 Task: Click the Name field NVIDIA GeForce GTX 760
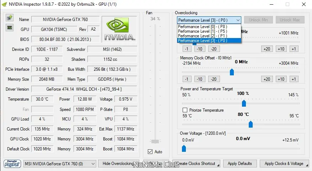click(x=65, y=20)
